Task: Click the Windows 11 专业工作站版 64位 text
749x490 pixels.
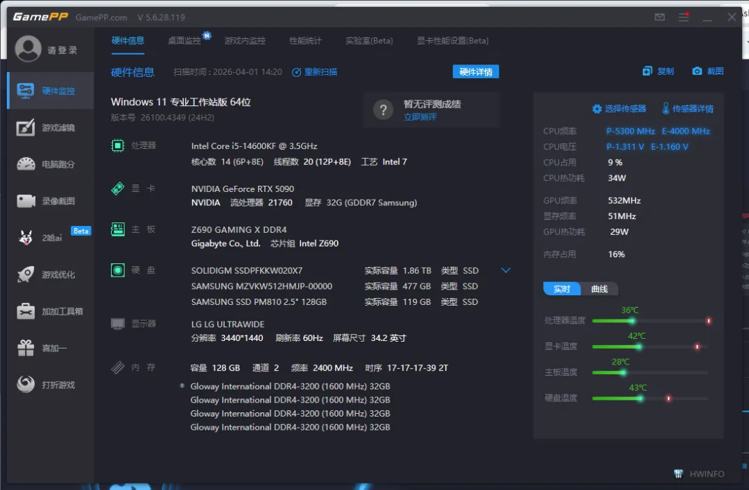Action: click(180, 102)
